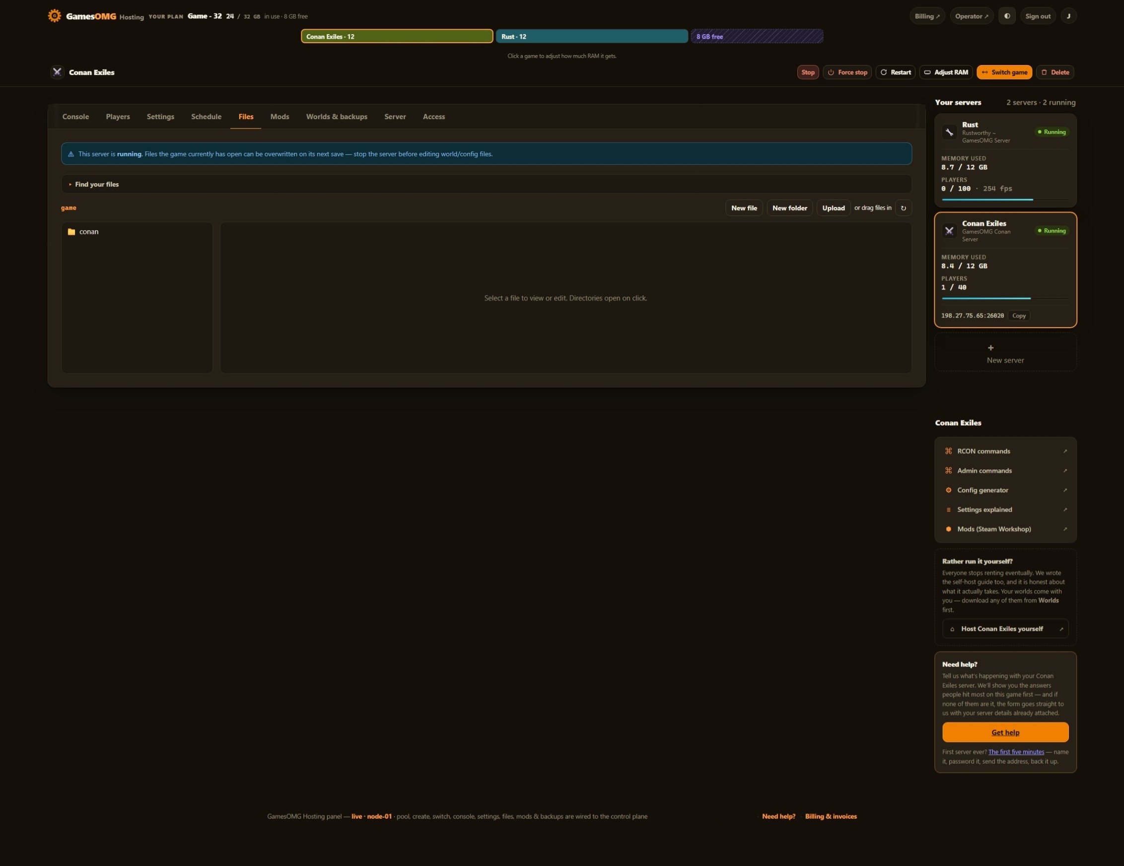Open the Schedule tab
Viewport: 1124px width, 866px height.
pos(207,117)
